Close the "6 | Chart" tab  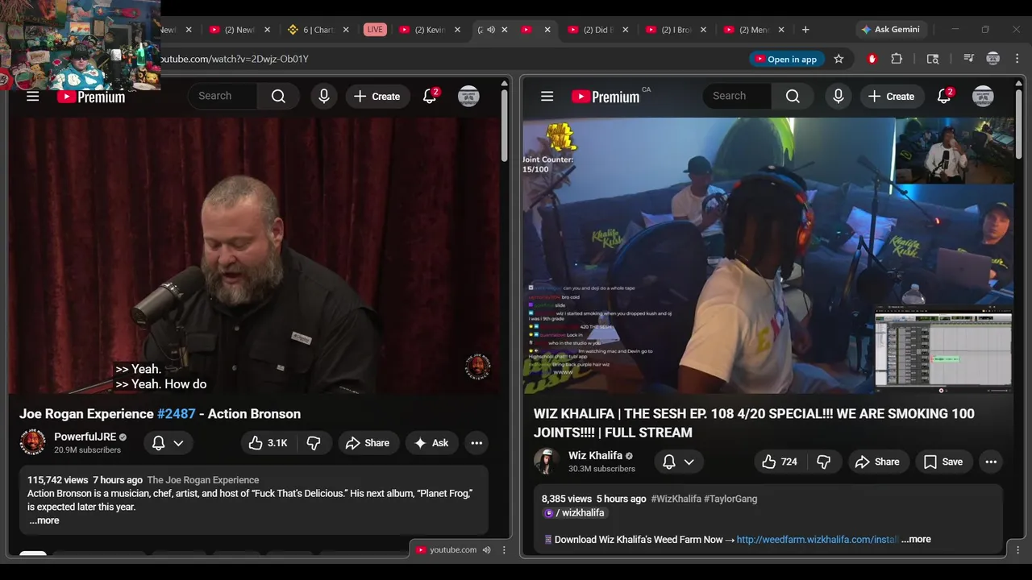[x=346, y=30]
